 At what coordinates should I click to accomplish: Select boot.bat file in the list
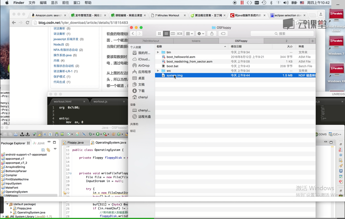tap(172, 66)
